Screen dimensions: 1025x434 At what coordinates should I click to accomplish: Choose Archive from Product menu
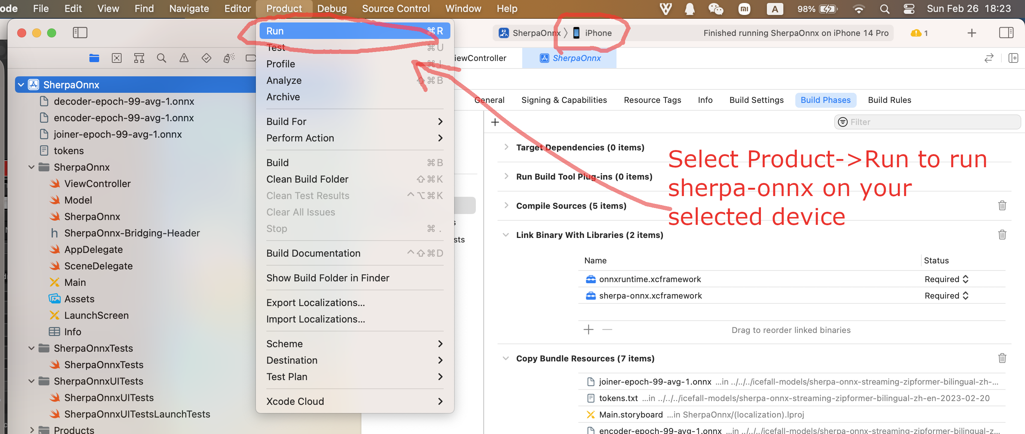(355, 97)
